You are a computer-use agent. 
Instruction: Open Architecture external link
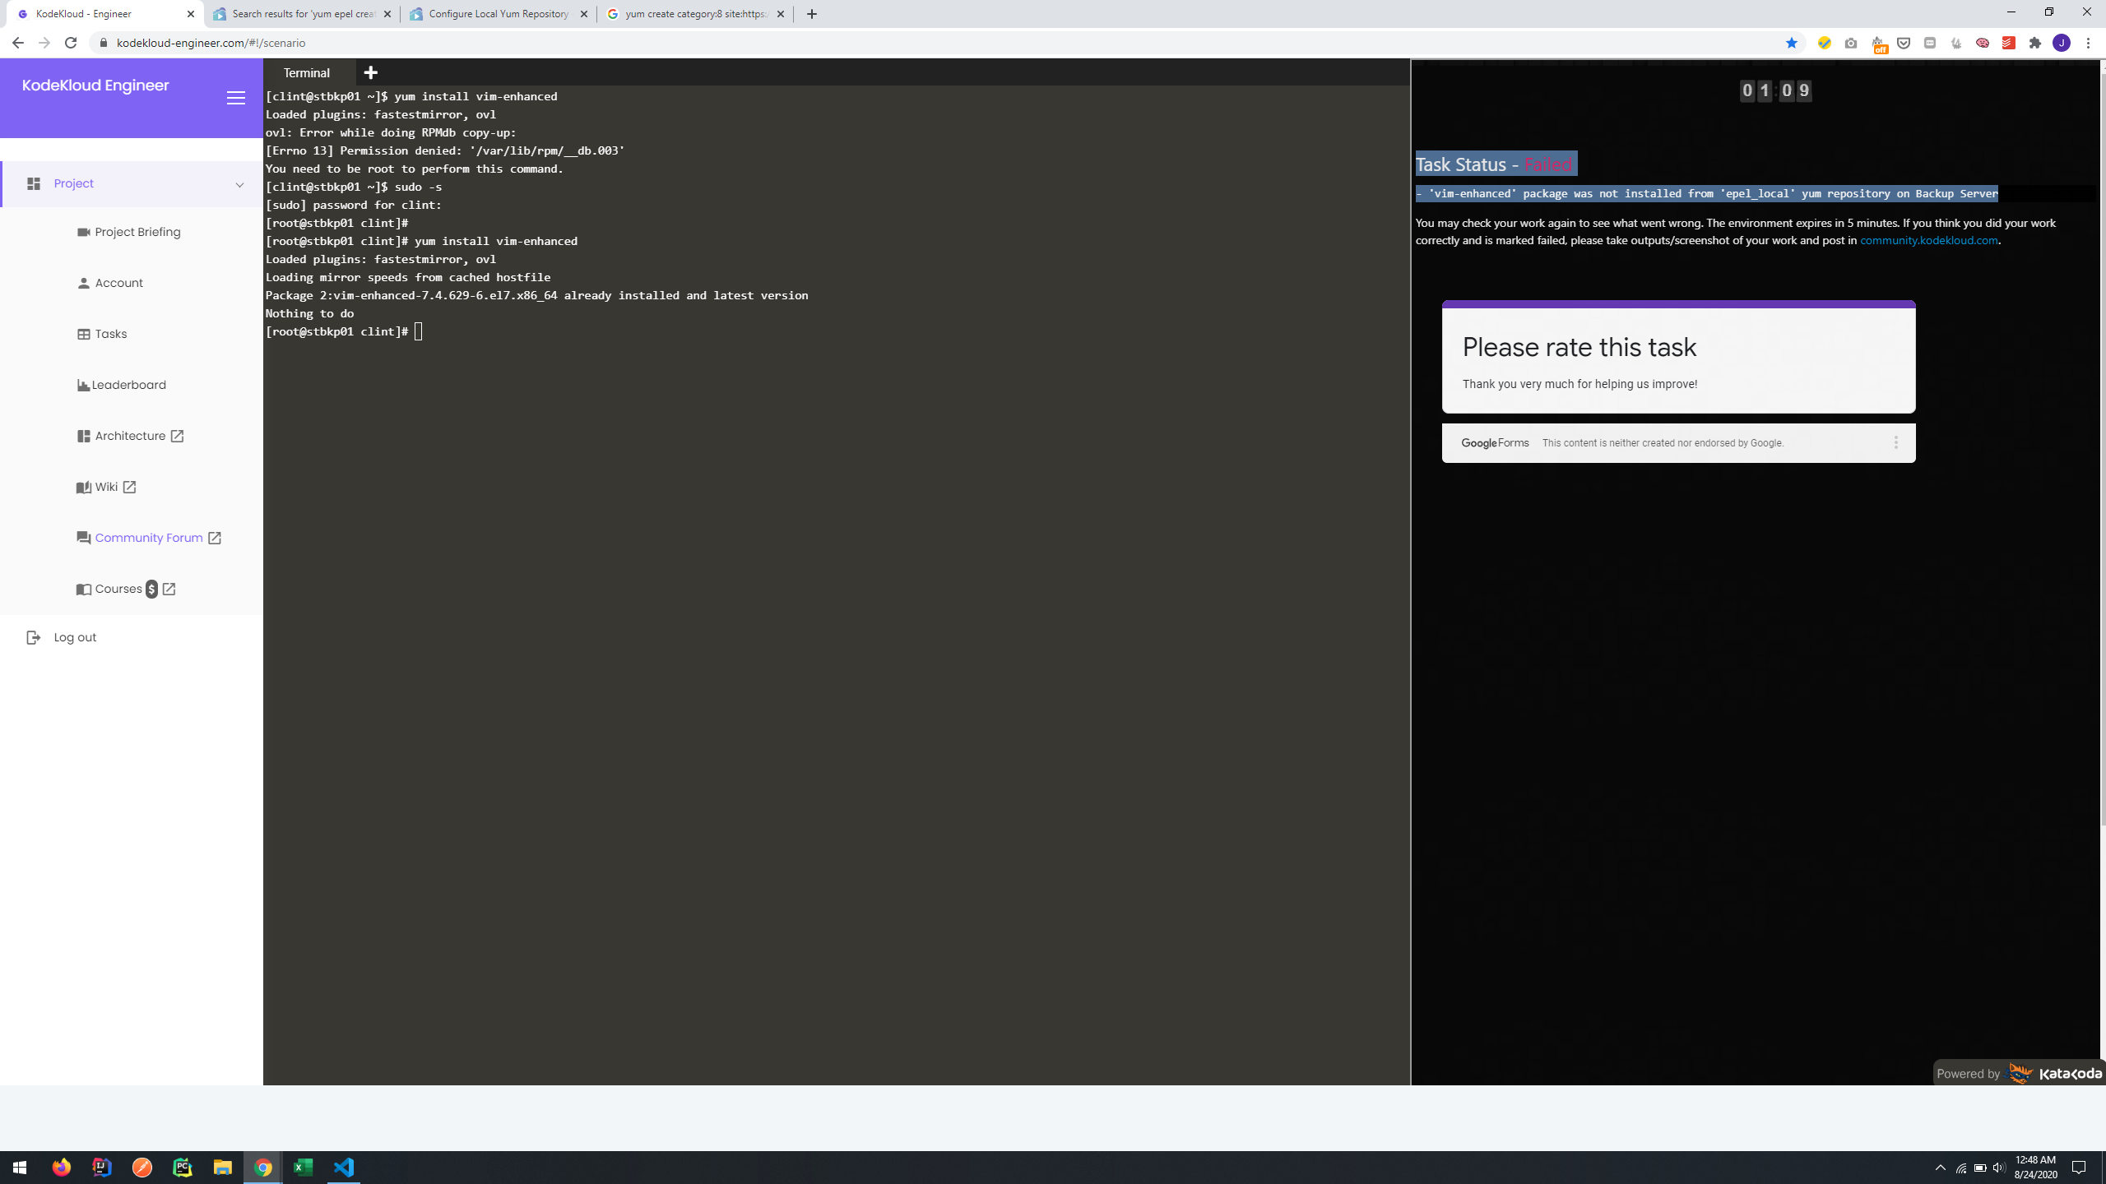(x=130, y=436)
